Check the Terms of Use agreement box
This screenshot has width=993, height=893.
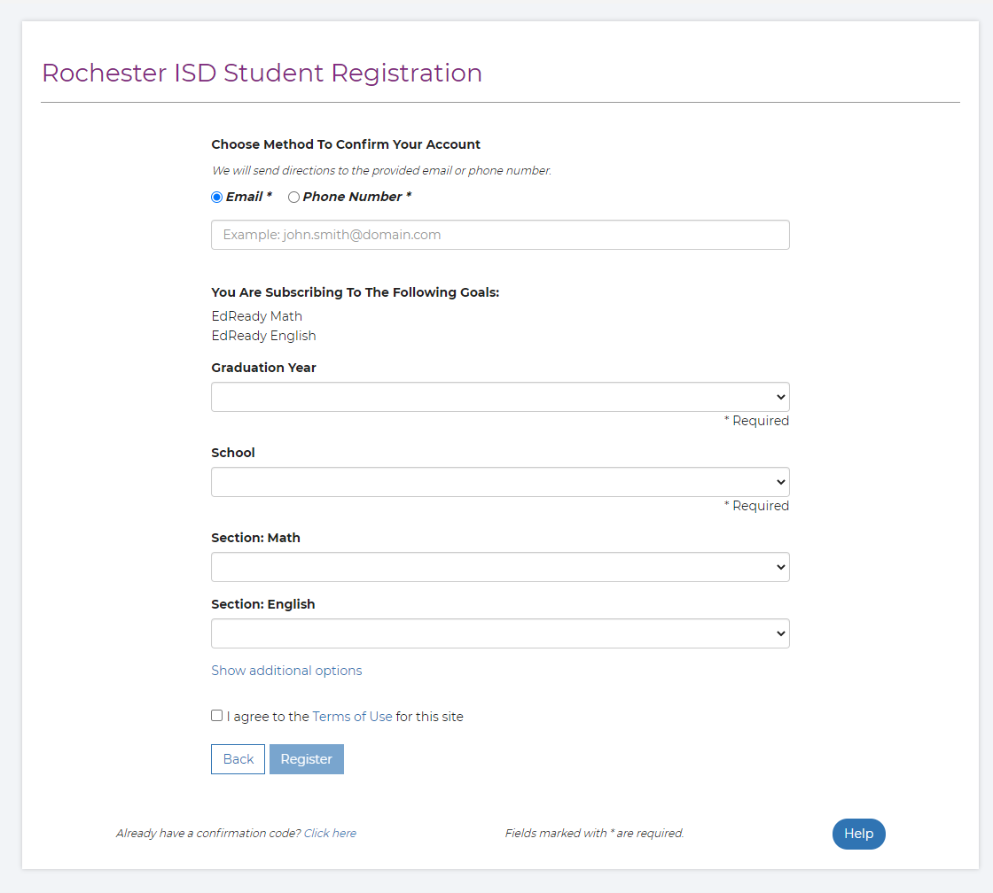[x=216, y=715]
